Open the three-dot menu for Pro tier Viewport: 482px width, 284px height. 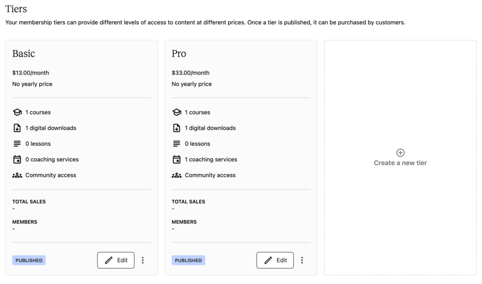pyautogui.click(x=302, y=260)
